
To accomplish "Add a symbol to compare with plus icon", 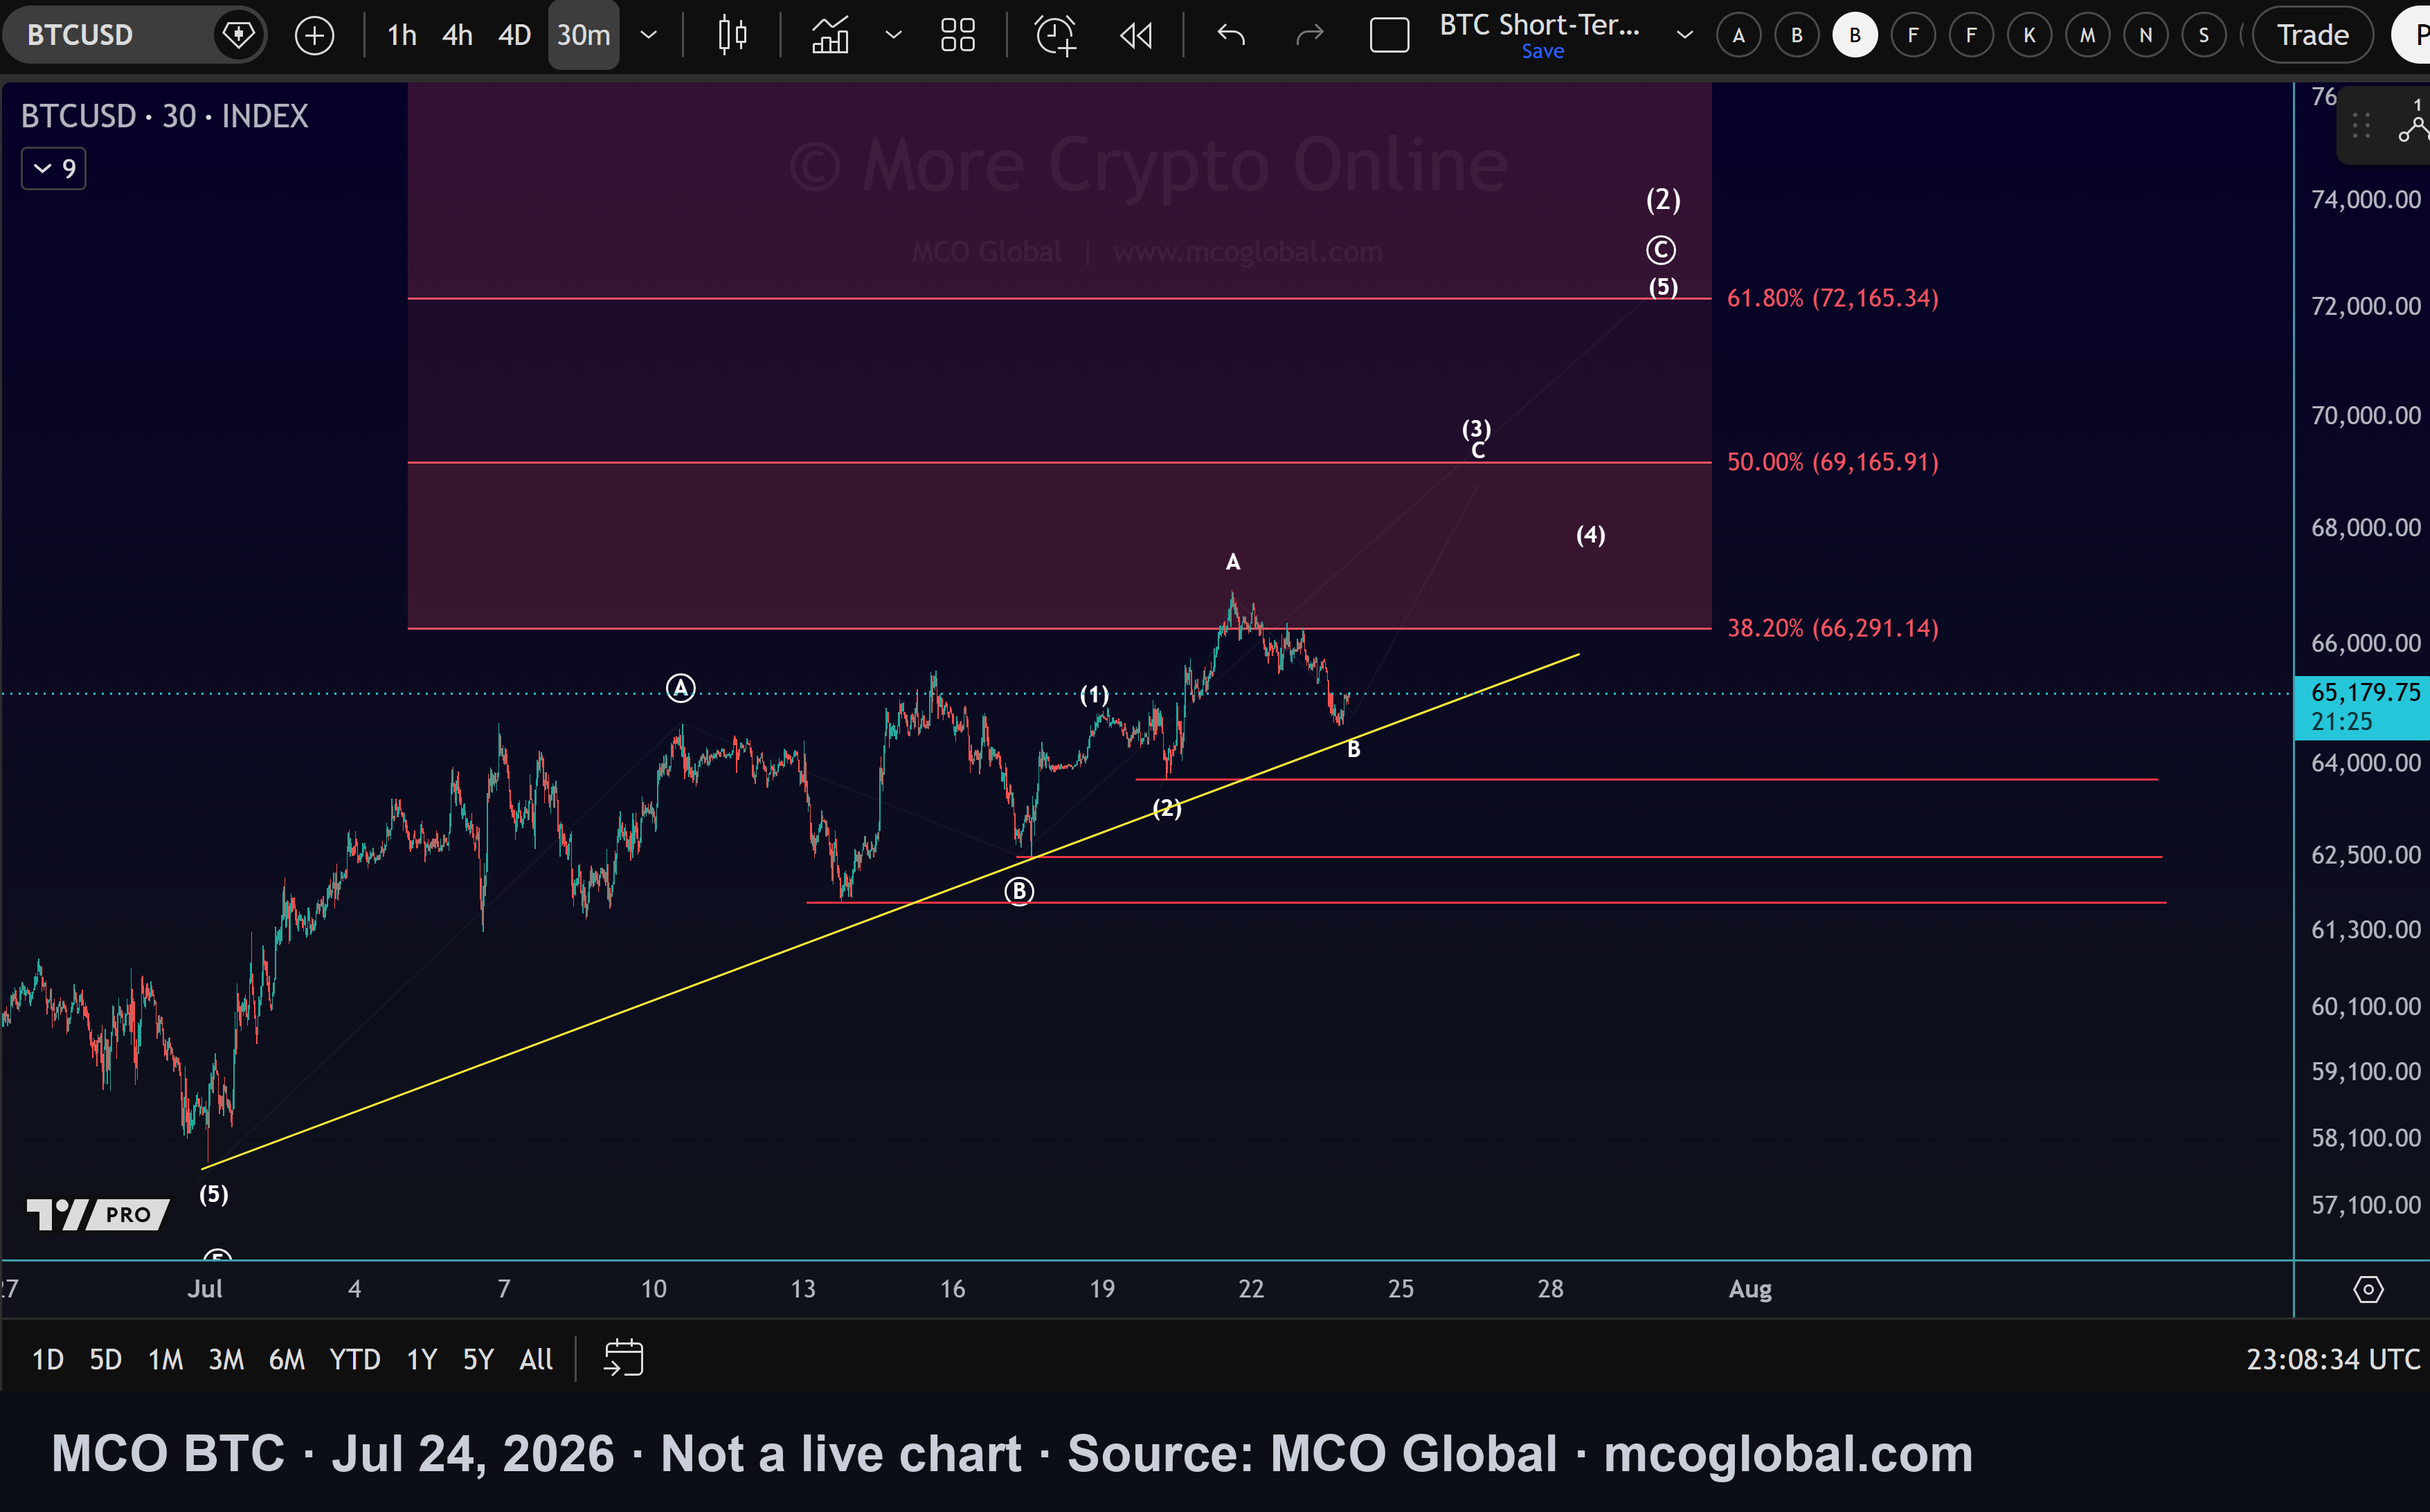I will (x=315, y=36).
